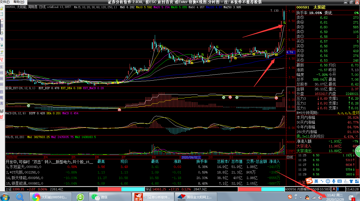Click the 2020/09/02 date marker on timeline
Image resolution: width=360 pixels, height=201 pixels.
click(191, 157)
